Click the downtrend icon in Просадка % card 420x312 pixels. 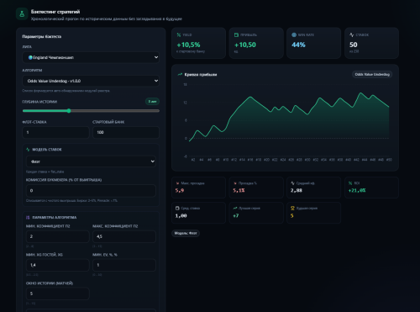click(235, 183)
